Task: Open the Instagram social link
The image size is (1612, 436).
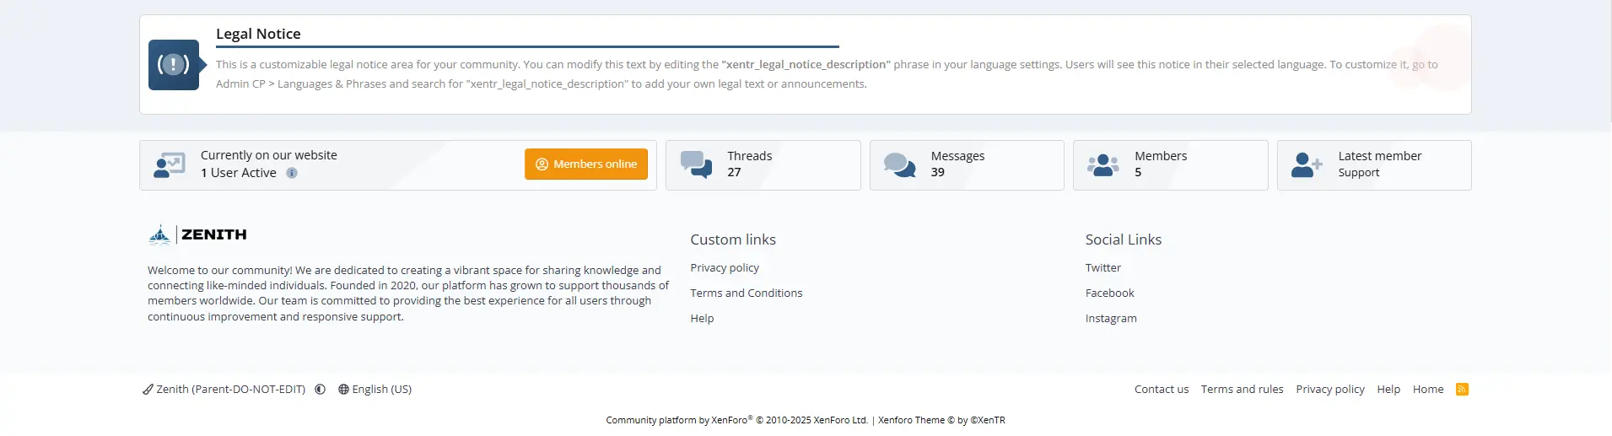Action: point(1111,318)
